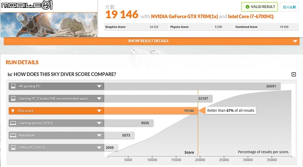Expand the This score row arrow
The image size is (303, 167).
(99, 111)
